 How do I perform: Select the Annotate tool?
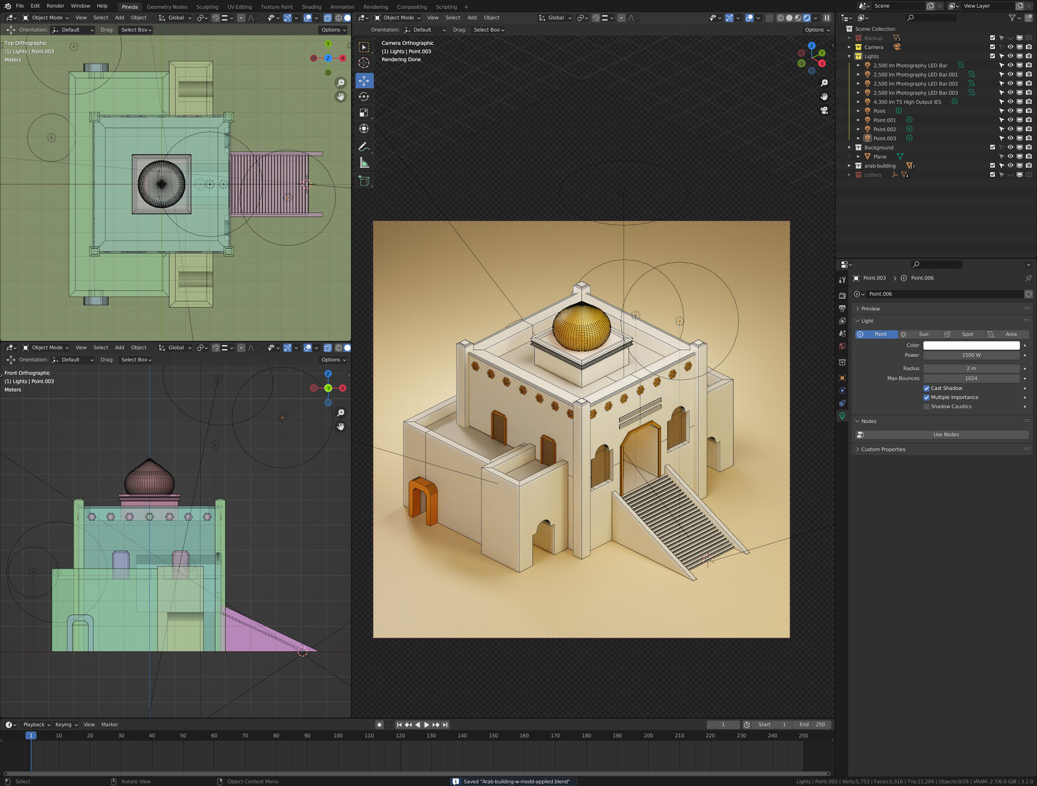tap(364, 146)
